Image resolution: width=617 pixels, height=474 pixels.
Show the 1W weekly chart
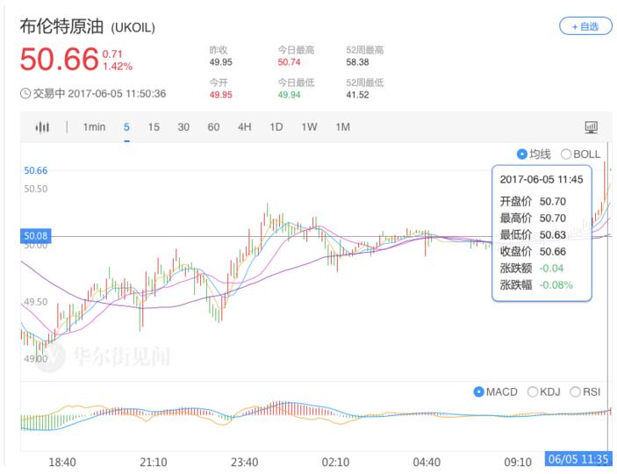(309, 127)
